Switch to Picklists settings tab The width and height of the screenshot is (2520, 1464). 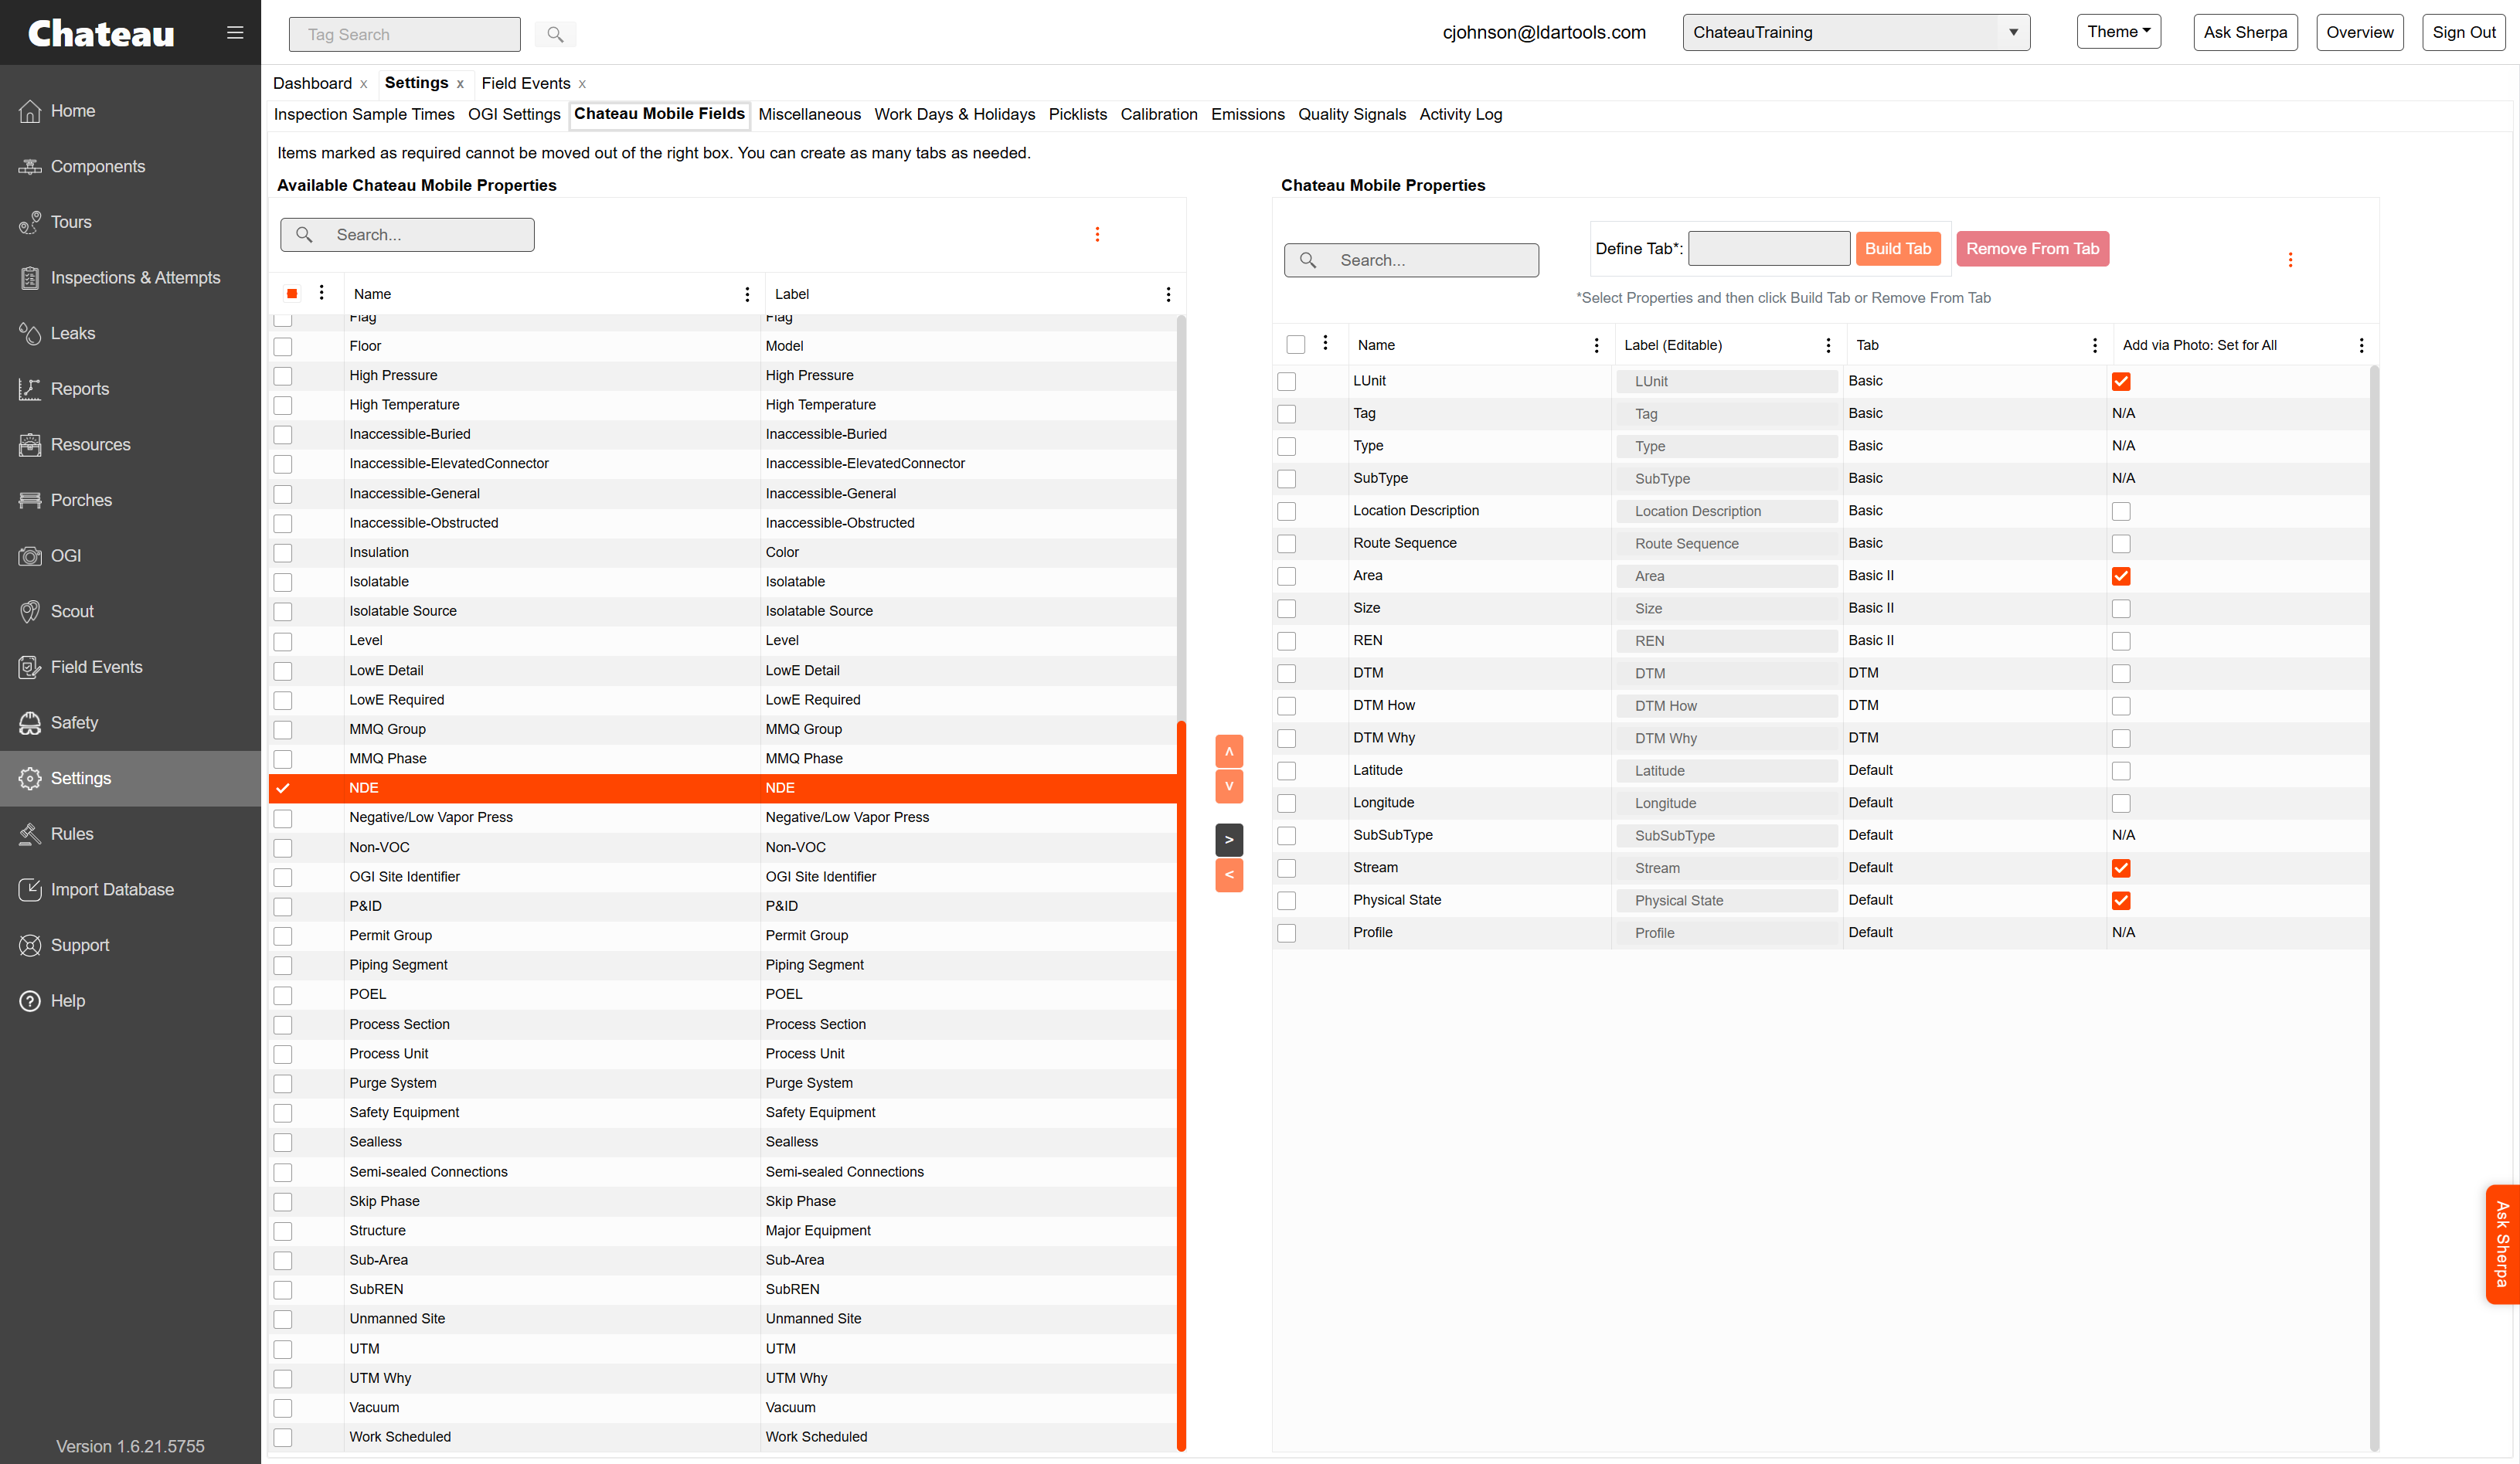(x=1077, y=114)
